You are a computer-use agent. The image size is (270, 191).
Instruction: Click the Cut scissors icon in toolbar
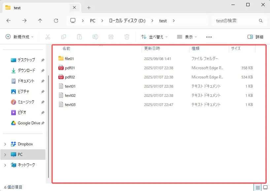pyautogui.click(x=48, y=37)
